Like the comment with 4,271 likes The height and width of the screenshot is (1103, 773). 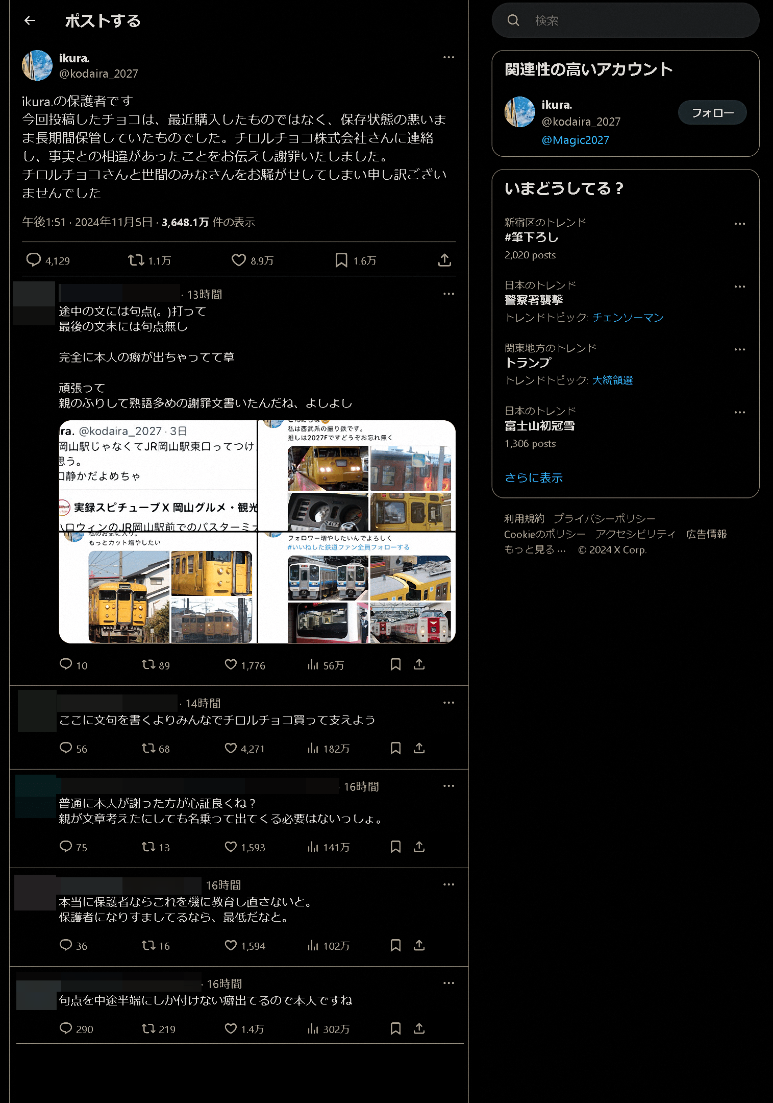coord(231,748)
